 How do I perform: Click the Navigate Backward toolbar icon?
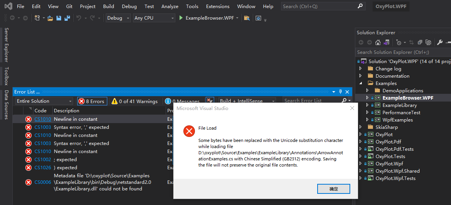12,18
